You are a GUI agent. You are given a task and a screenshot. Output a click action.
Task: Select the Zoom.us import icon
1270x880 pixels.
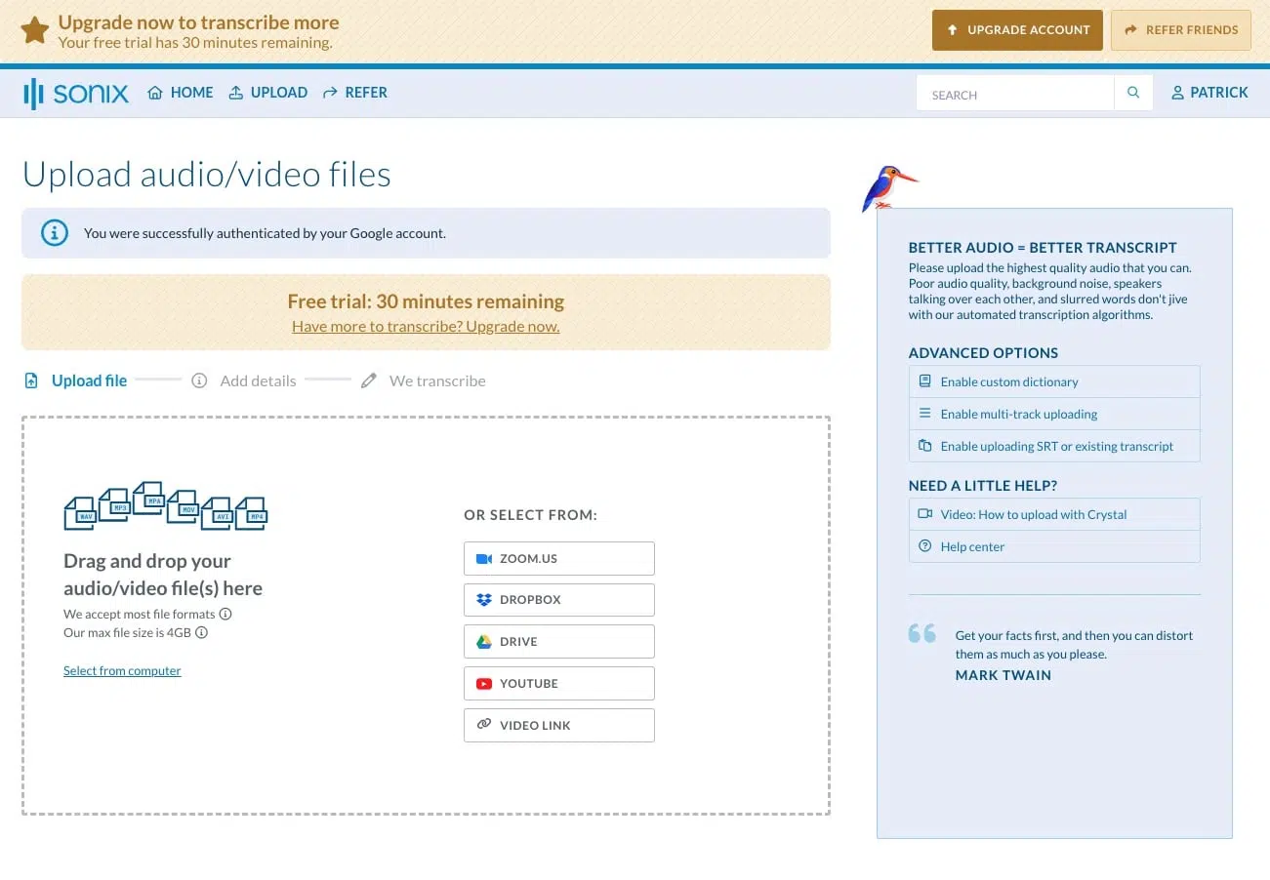tap(482, 557)
